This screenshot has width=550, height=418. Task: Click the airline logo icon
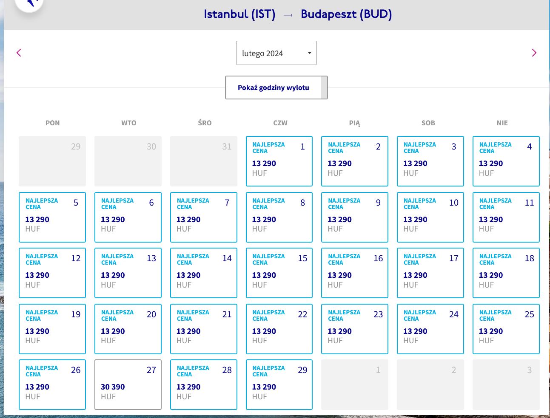click(29, 4)
